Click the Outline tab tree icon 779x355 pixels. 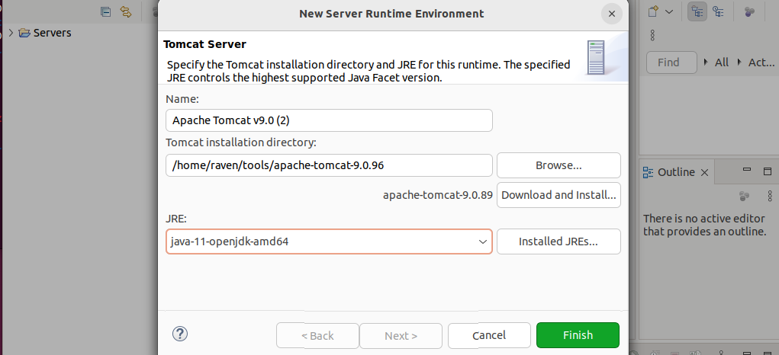648,172
